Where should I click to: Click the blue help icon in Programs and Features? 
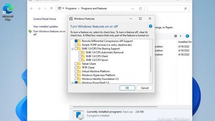tap(187, 36)
